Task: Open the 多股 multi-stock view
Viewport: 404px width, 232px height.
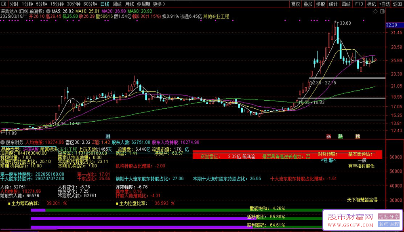Action: [x=320, y=4]
